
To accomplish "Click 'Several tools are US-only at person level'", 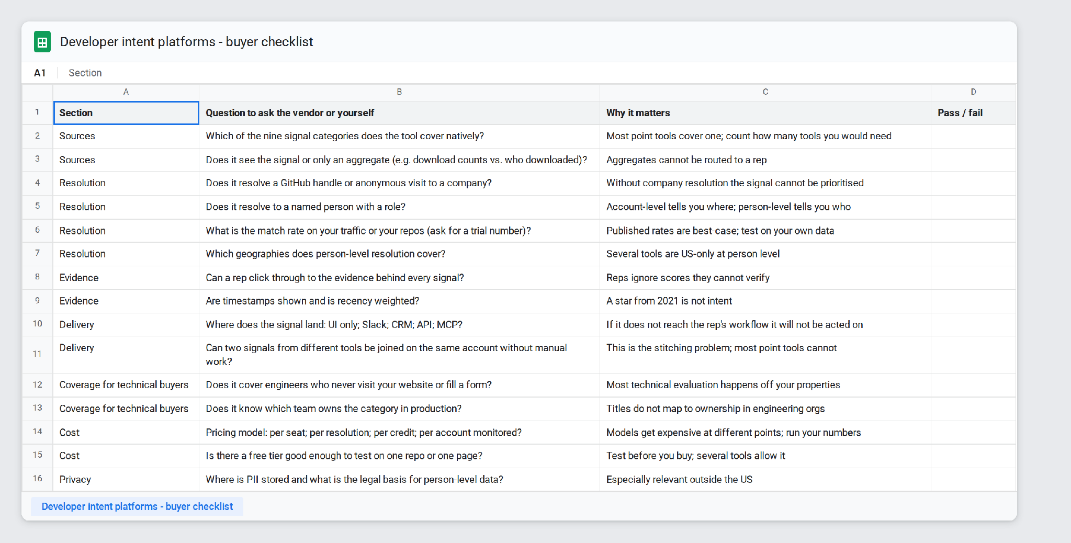I will pos(765,254).
